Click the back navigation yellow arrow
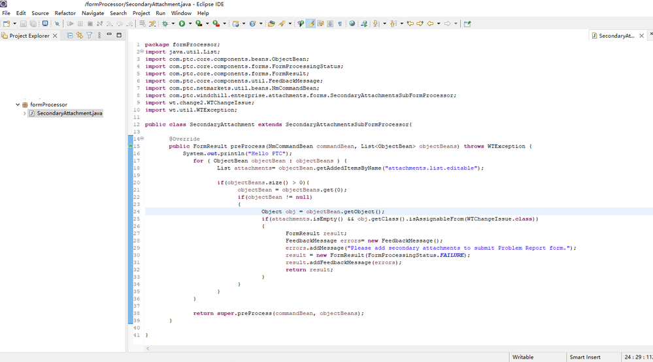Screen dimensions: 653x362 tap(430, 23)
